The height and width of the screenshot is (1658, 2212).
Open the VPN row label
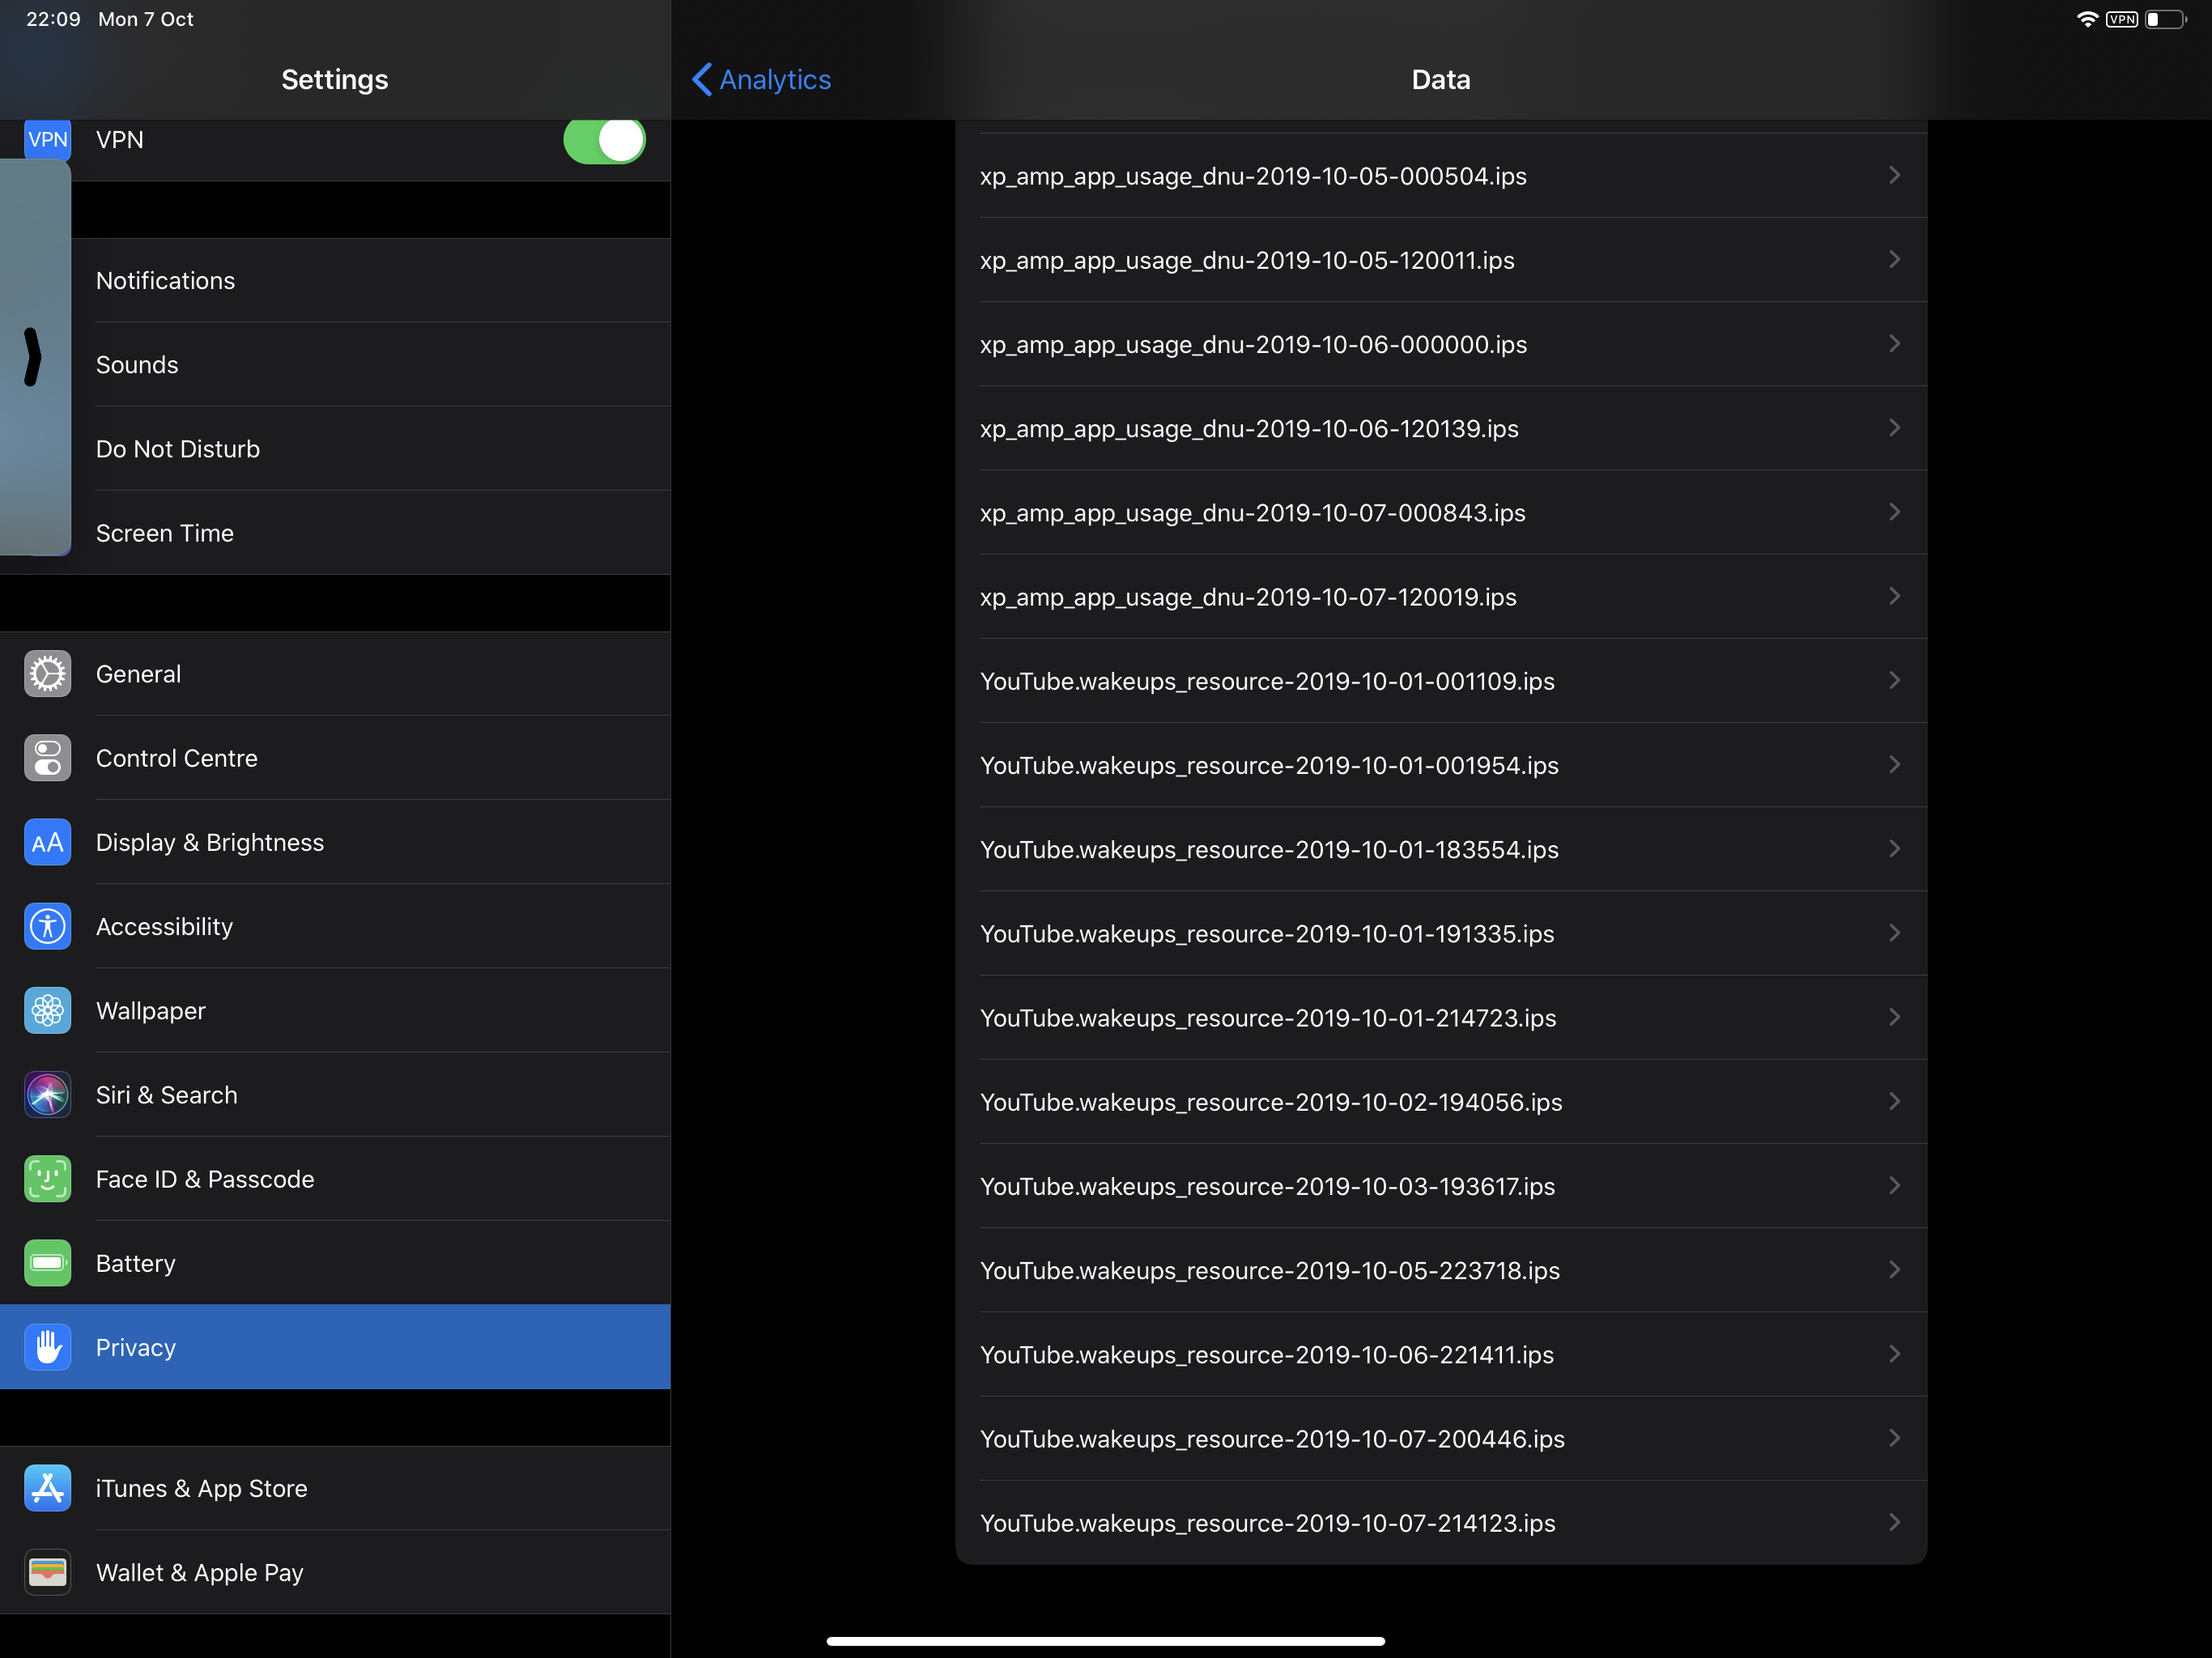click(120, 140)
